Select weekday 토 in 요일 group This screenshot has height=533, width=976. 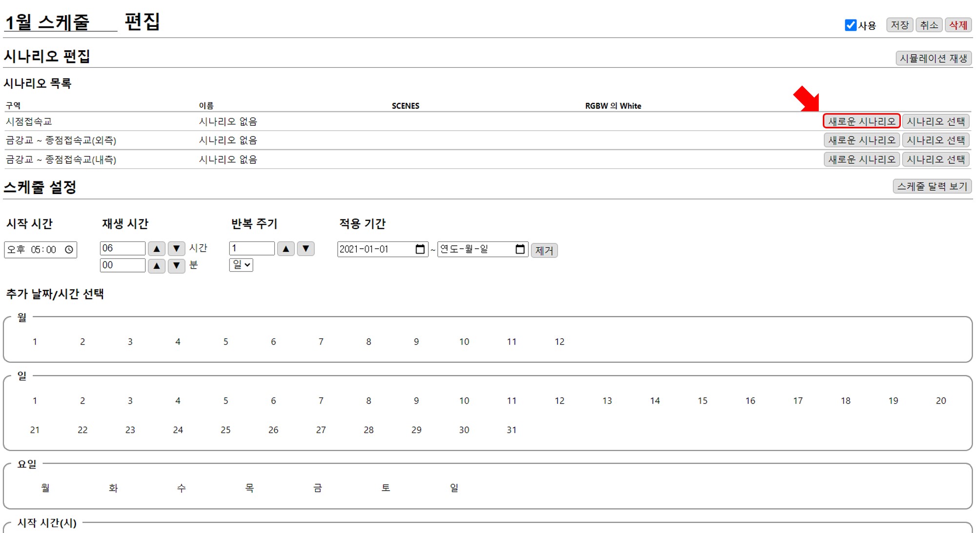pos(386,488)
